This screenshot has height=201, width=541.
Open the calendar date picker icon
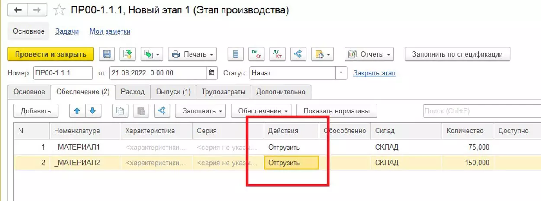coord(212,73)
